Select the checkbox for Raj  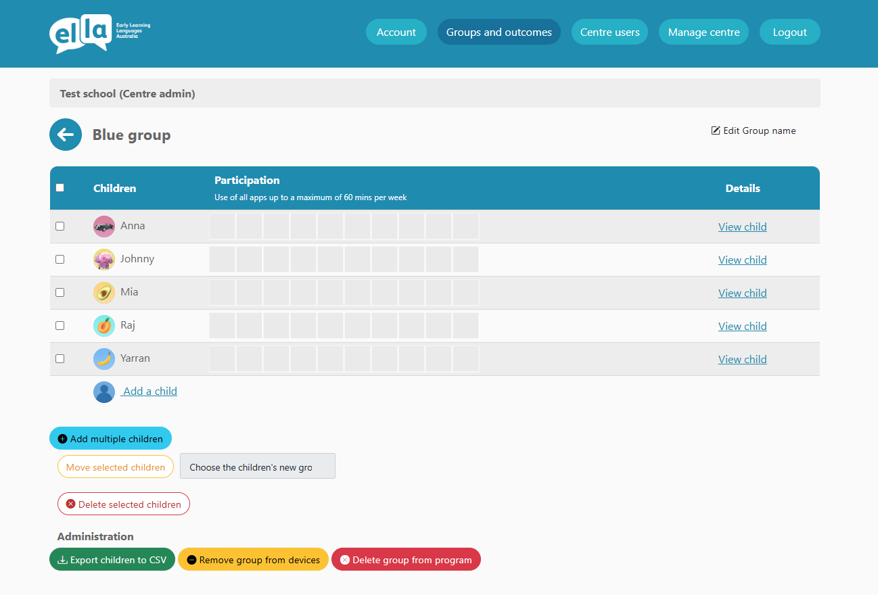point(60,326)
